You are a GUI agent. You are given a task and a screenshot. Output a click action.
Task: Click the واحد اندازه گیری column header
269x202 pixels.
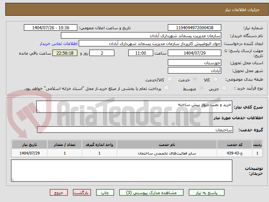(x=99, y=145)
